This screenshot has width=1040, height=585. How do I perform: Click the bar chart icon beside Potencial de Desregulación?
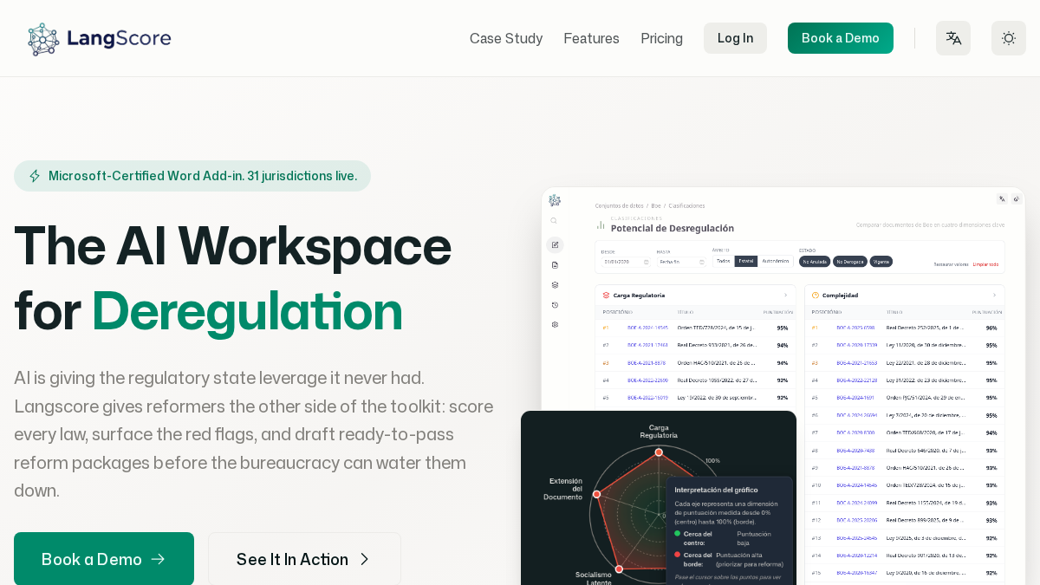click(601, 224)
